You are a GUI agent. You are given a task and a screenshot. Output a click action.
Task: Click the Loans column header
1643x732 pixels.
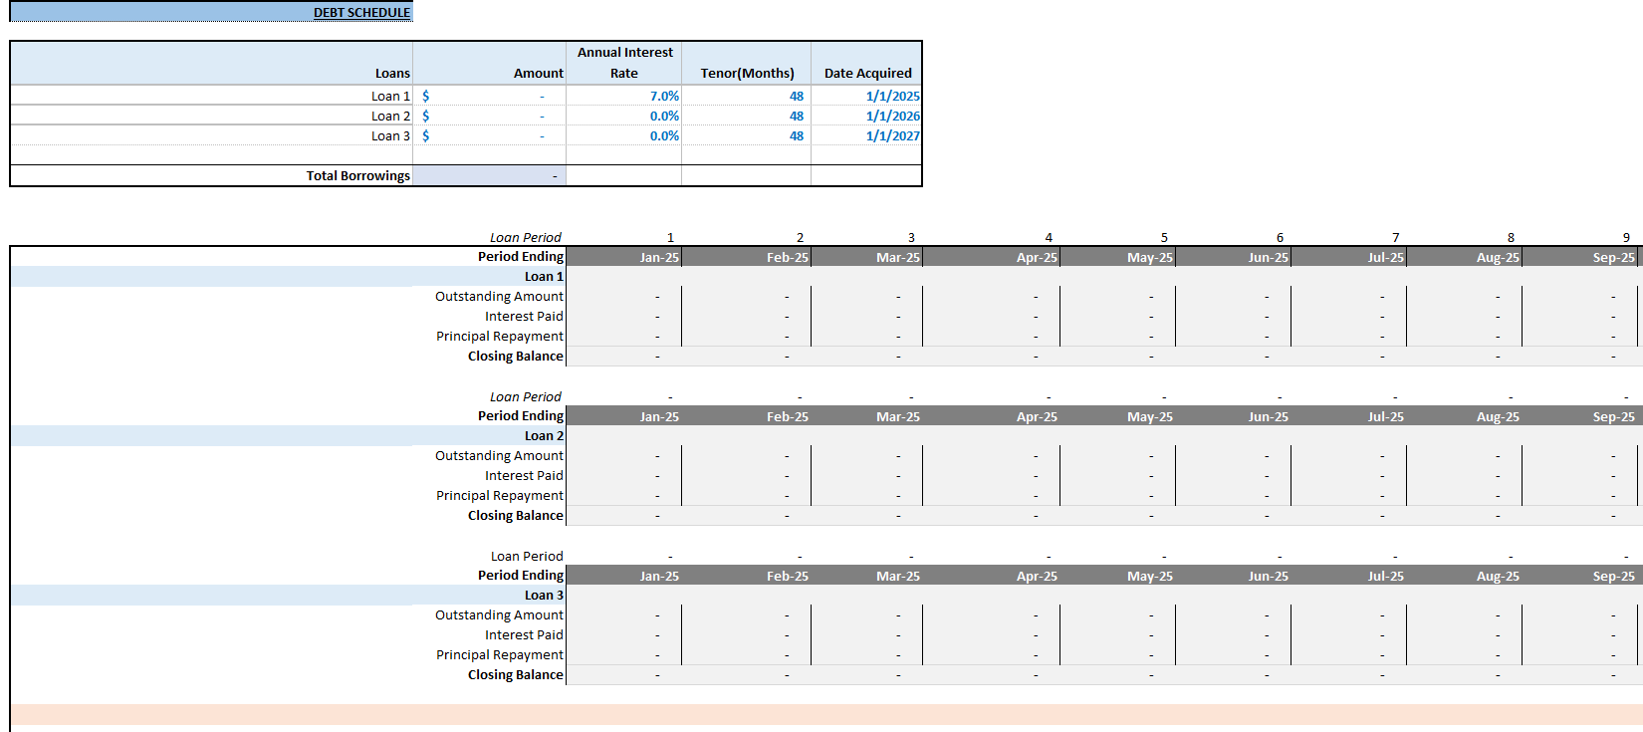coord(211,63)
